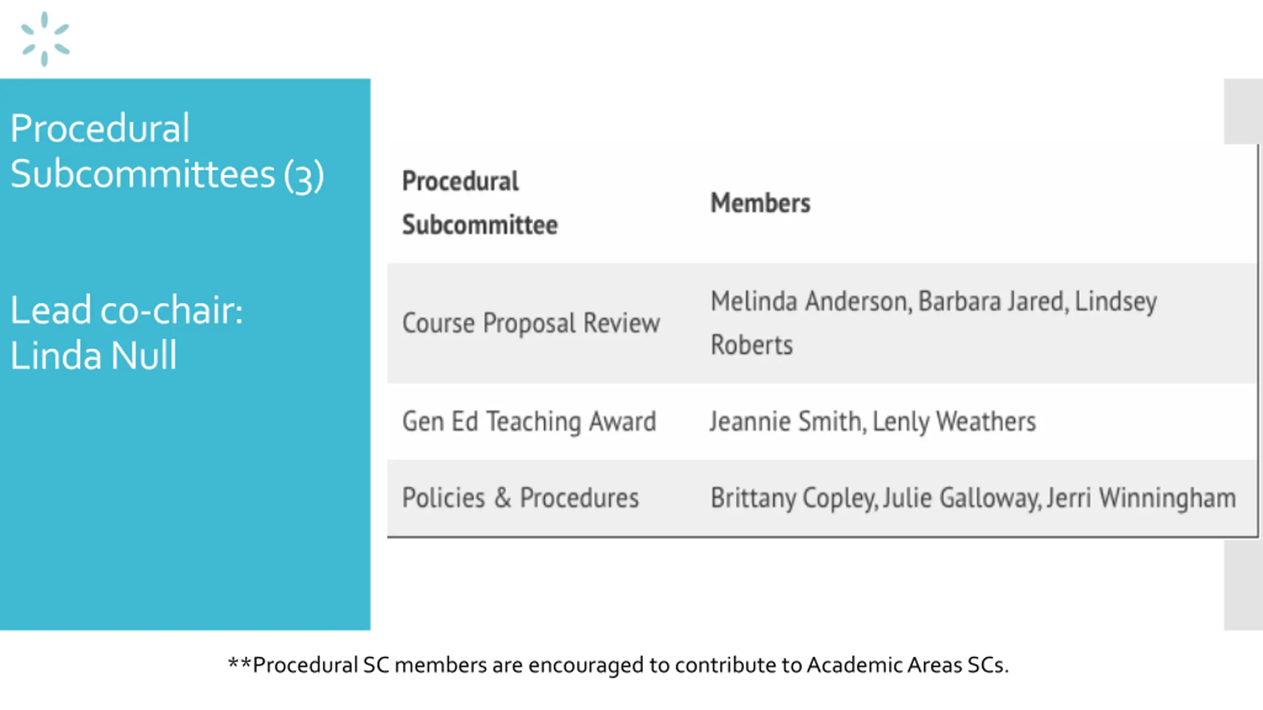
Task: Click the 'Jeannie Smith, Lenly Weathers' cell
Action: pos(873,422)
